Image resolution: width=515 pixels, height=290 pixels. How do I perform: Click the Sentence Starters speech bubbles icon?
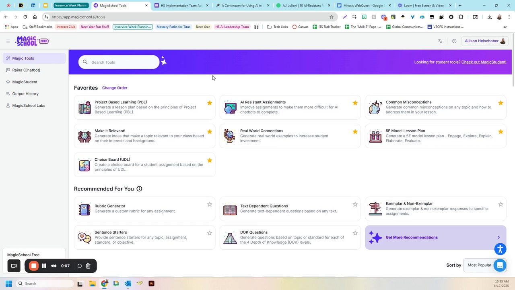[84, 237]
